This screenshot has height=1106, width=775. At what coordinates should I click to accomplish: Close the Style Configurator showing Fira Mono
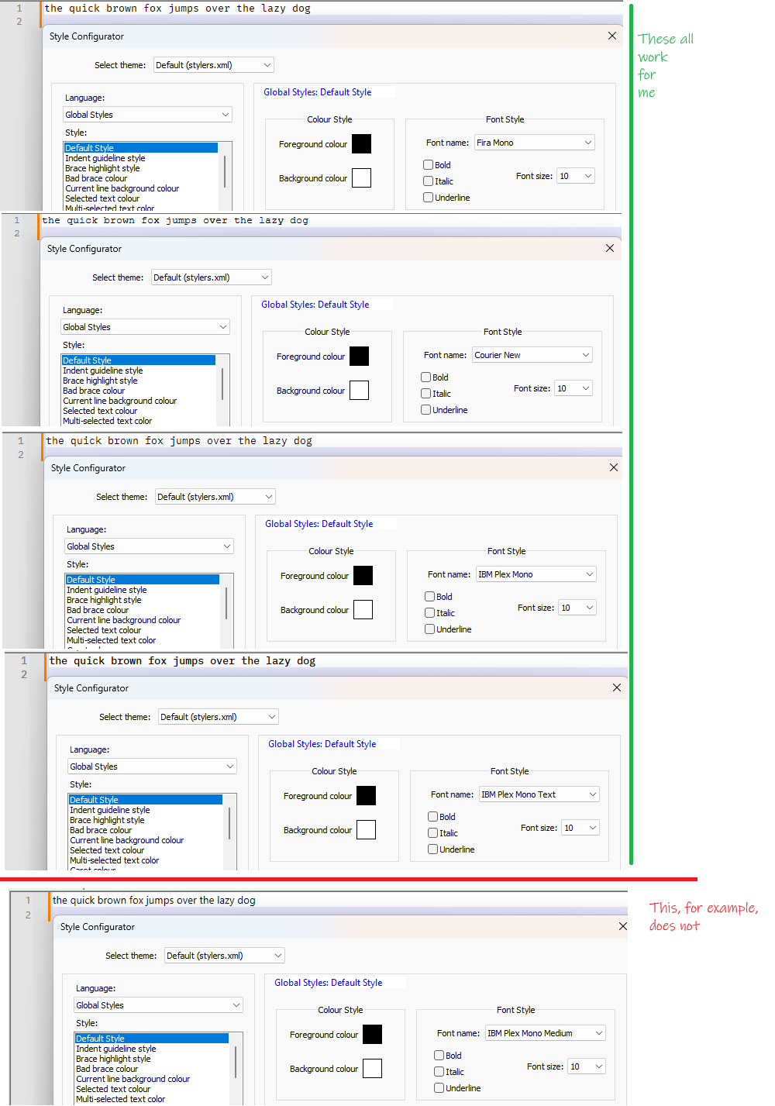(612, 36)
